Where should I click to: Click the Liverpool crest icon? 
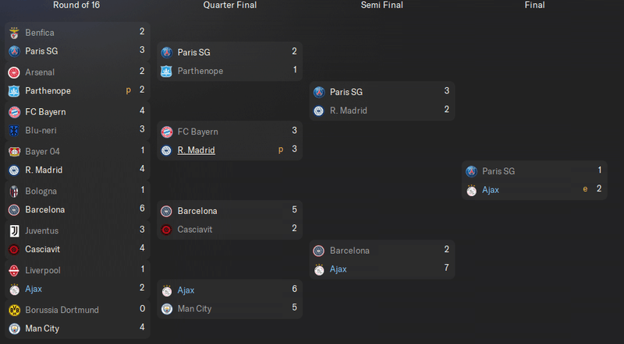[14, 271]
